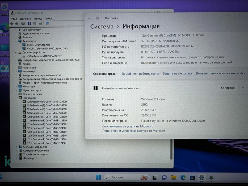Open the Chat icon on taskbar
Image resolution: width=248 pixels, height=186 pixels.
[164, 177]
